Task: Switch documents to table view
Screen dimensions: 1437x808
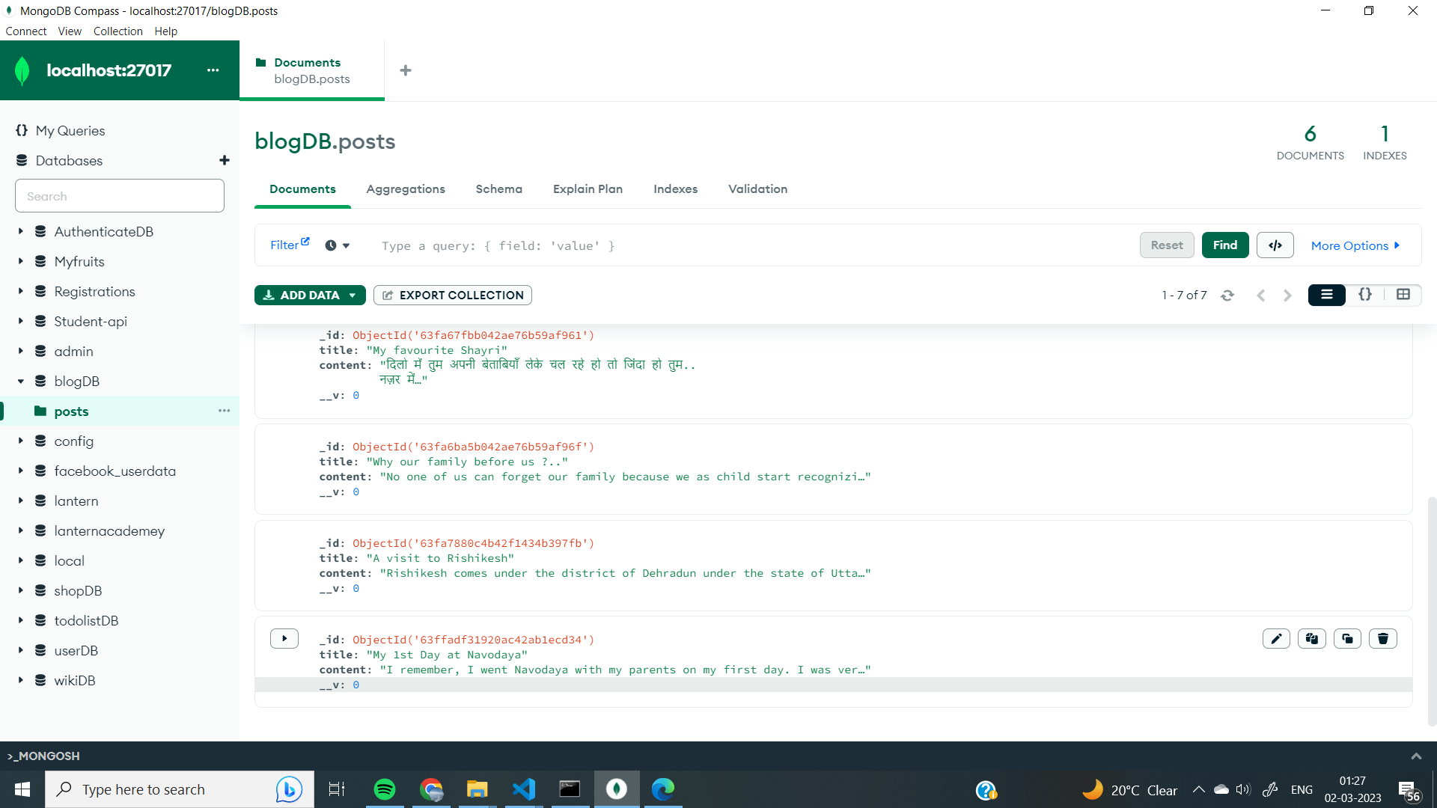Action: 1403,295
